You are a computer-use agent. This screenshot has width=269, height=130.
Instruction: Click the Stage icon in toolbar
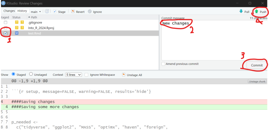pos(55,11)
